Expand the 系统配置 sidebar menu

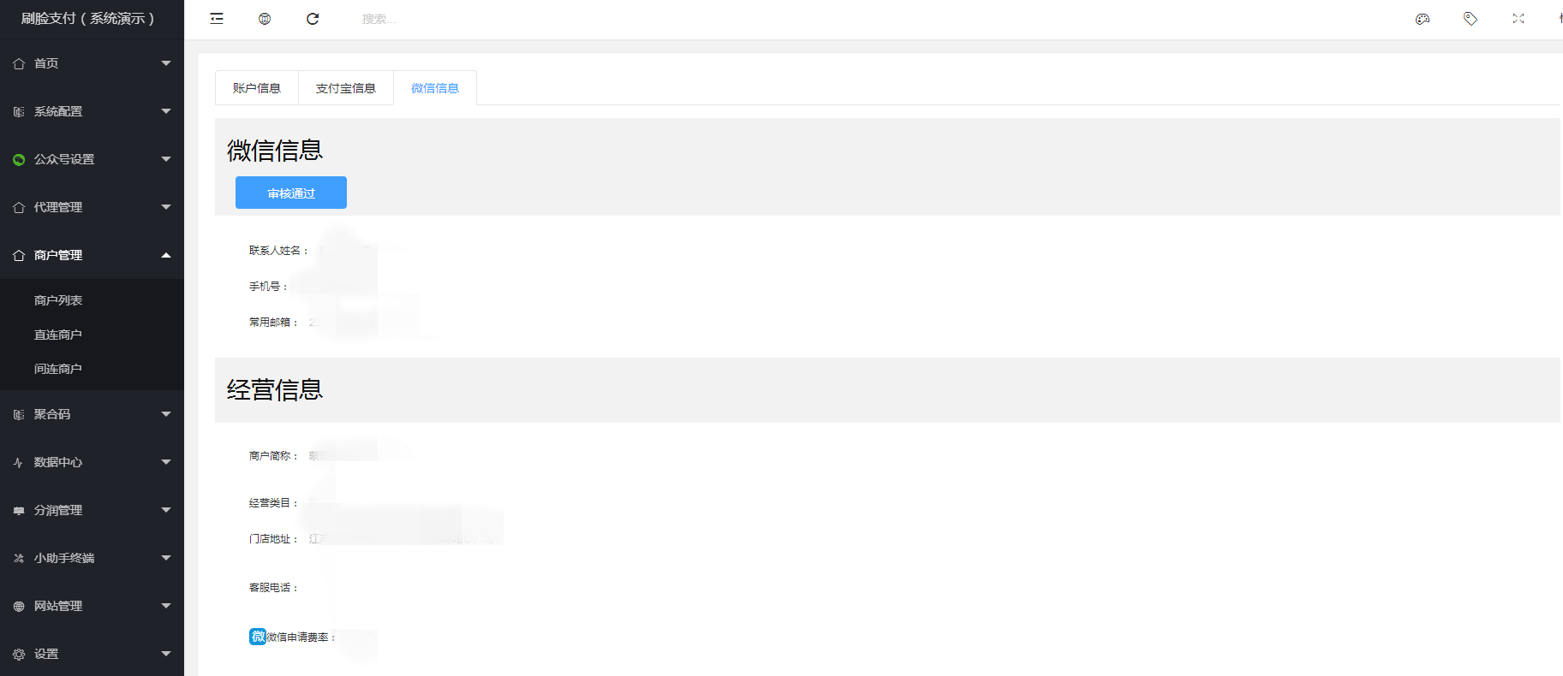tap(92, 111)
